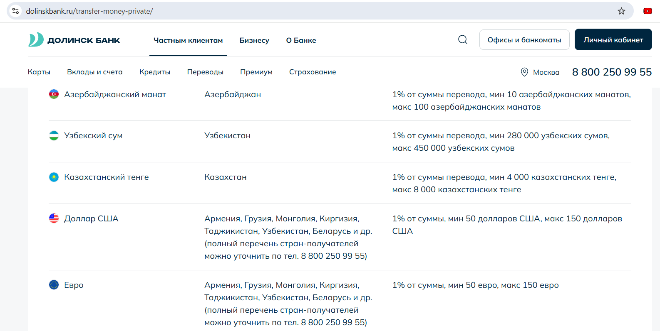Open the Карты menu

pos(39,72)
